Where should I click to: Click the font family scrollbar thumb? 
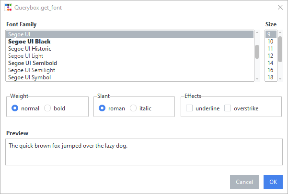(x=257, y=52)
